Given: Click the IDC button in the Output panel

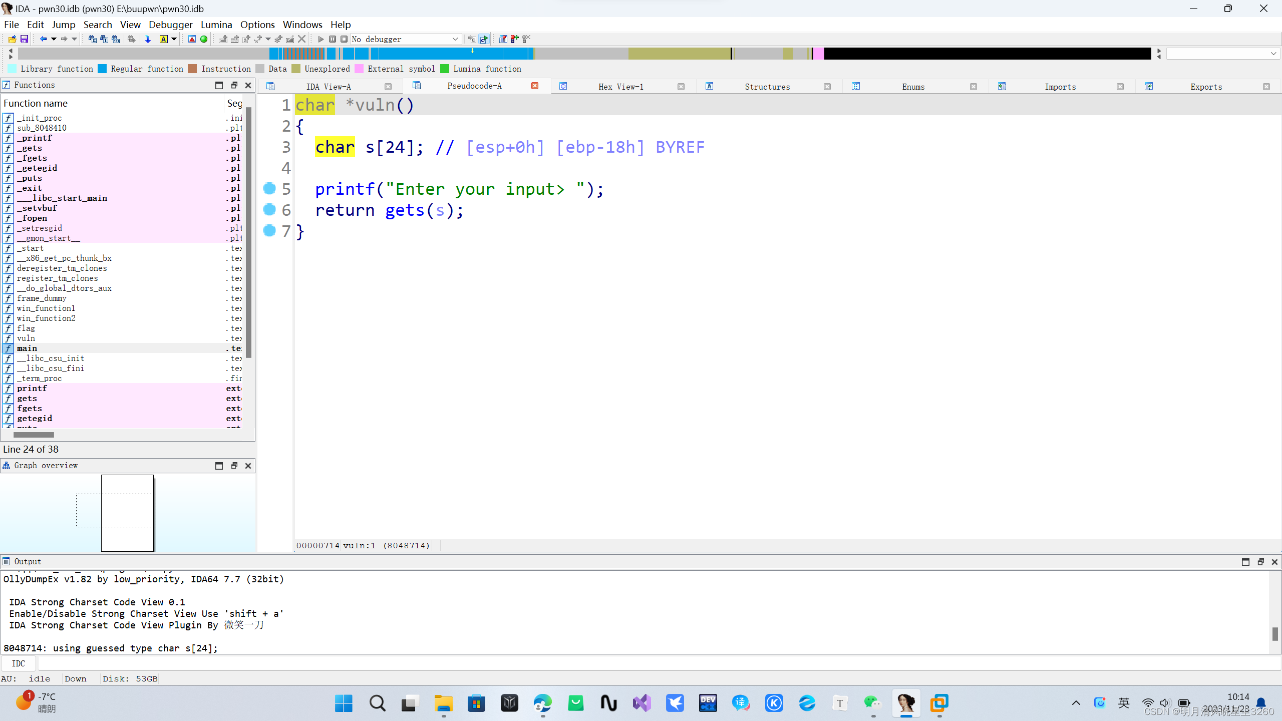Looking at the screenshot, I should [x=19, y=663].
